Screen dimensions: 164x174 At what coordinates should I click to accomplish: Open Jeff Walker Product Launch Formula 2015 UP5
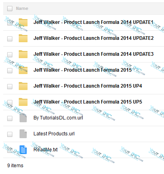[x=88, y=102]
